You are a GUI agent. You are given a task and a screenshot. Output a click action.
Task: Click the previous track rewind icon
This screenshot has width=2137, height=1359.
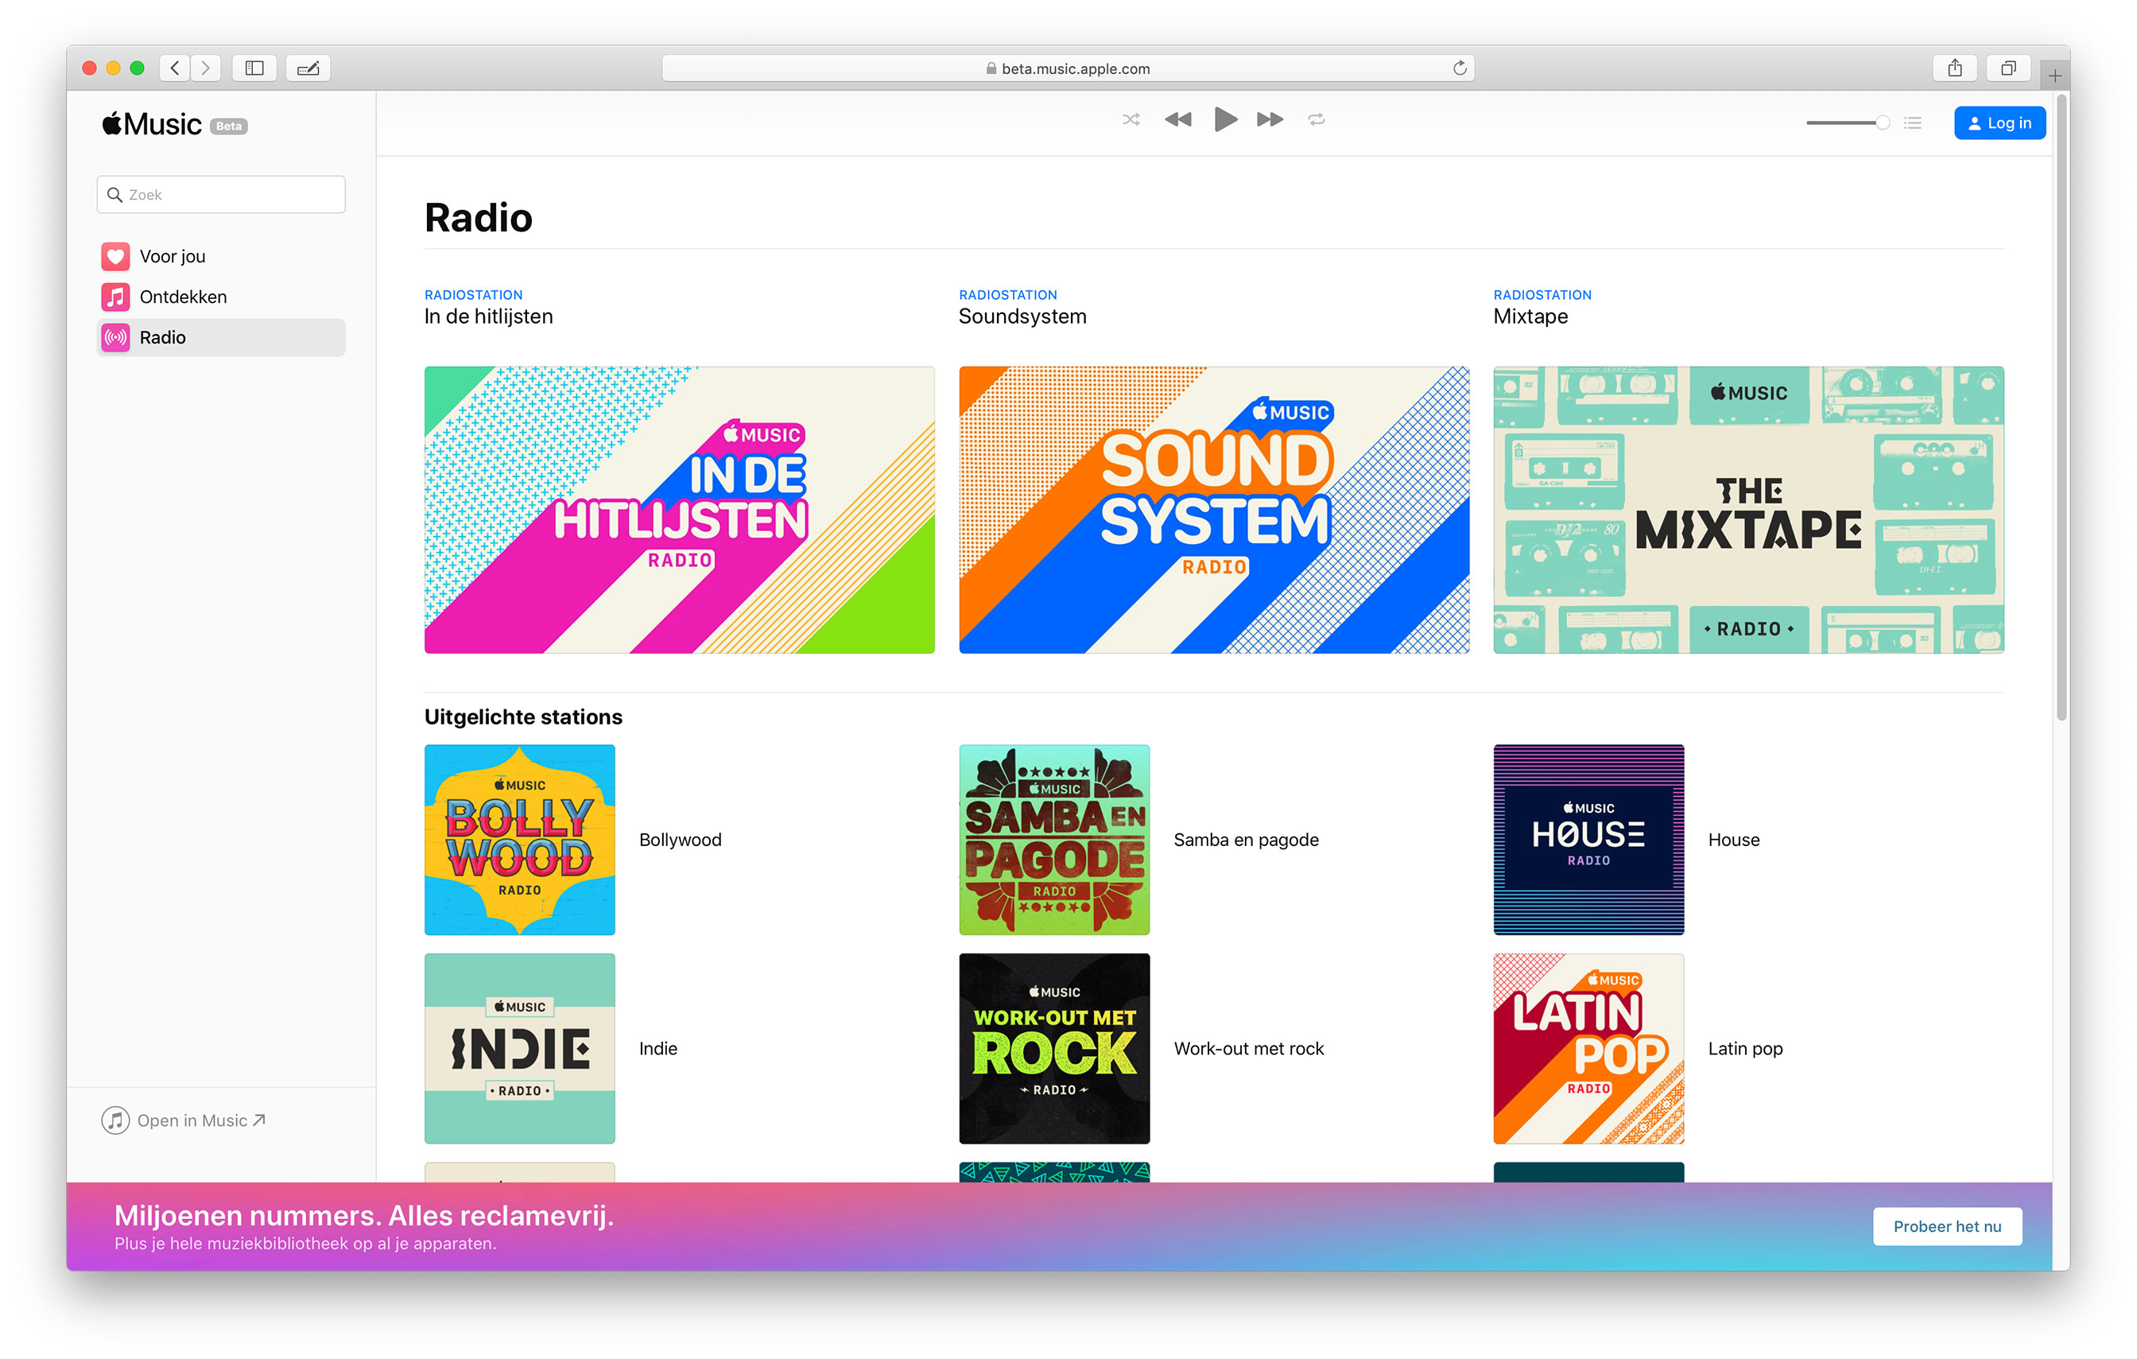(1177, 119)
